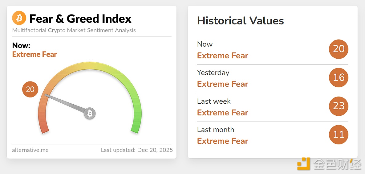Screen dimensions: 365x174
Task: Click the orange 20 gauge value badge
Action: [x=30, y=89]
